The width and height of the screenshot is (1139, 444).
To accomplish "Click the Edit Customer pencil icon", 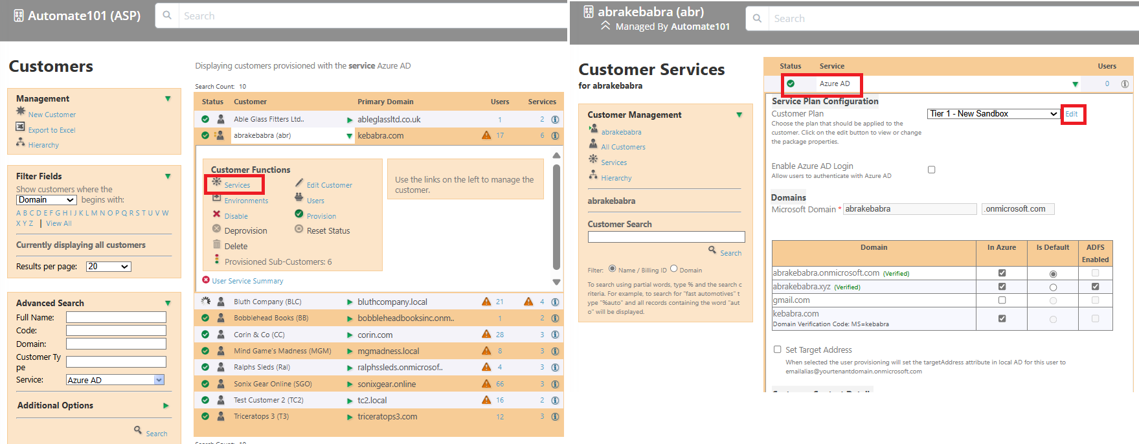I will click(x=299, y=183).
